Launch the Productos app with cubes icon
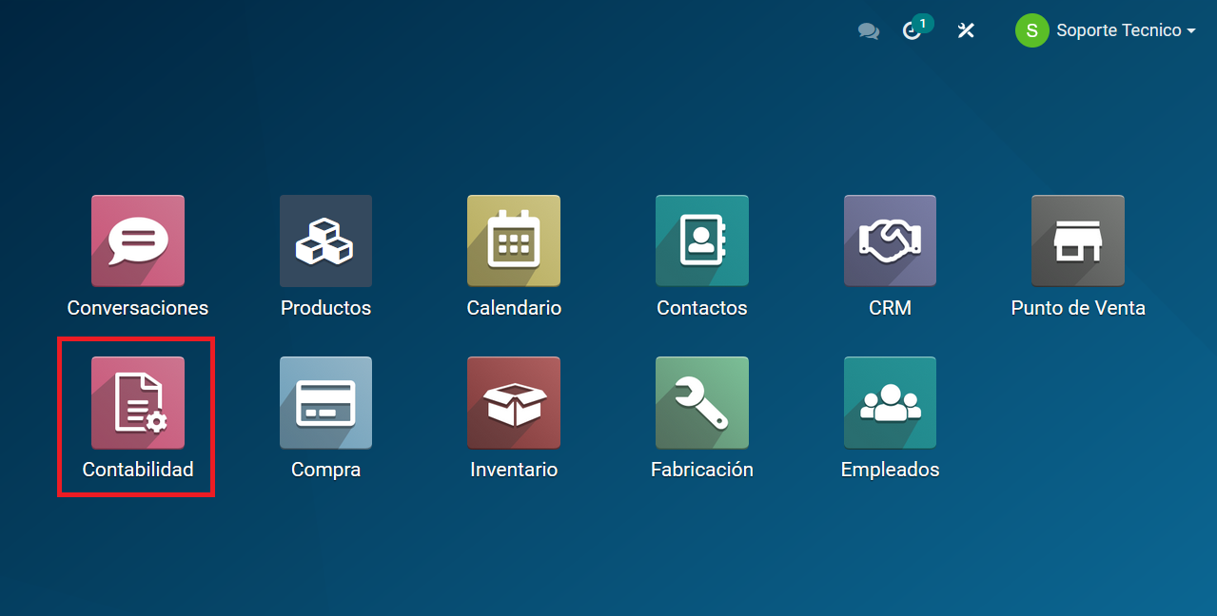The width and height of the screenshot is (1217, 616). tap(325, 241)
